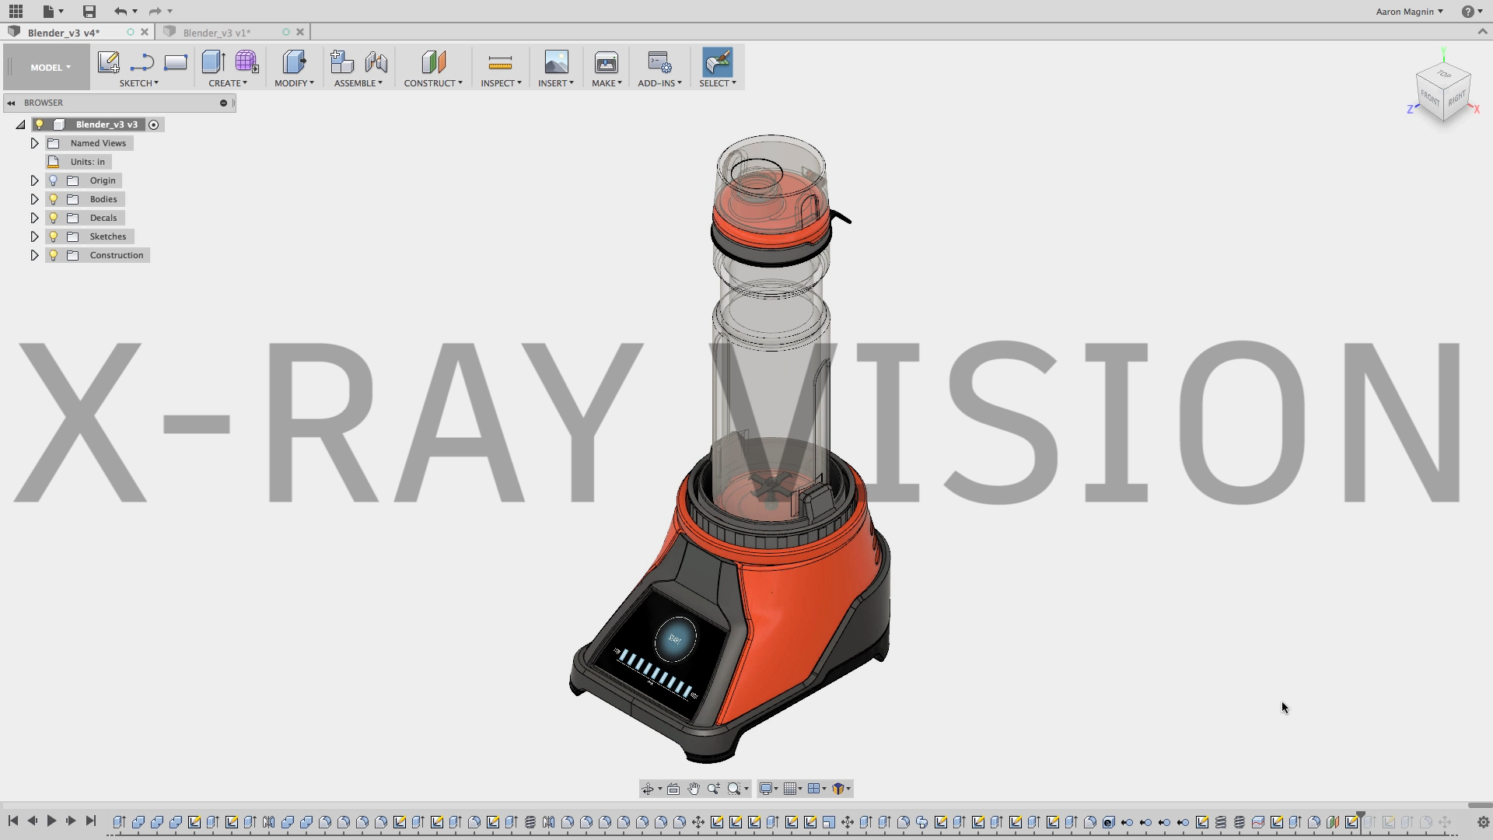
Task: Expand the Named Views folder
Action: [34, 143]
